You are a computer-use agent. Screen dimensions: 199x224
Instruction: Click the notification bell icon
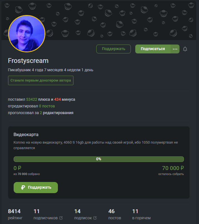point(185,49)
